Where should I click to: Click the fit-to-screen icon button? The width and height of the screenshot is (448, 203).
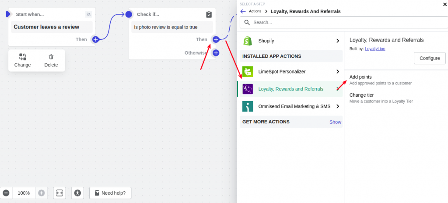(x=59, y=193)
